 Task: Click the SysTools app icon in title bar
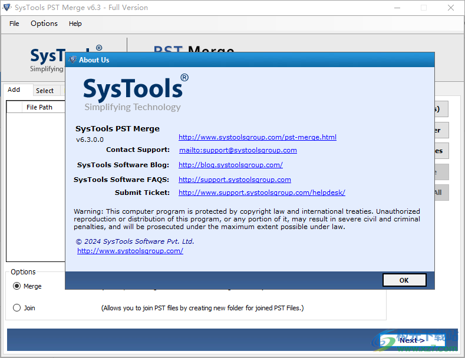coord(7,8)
